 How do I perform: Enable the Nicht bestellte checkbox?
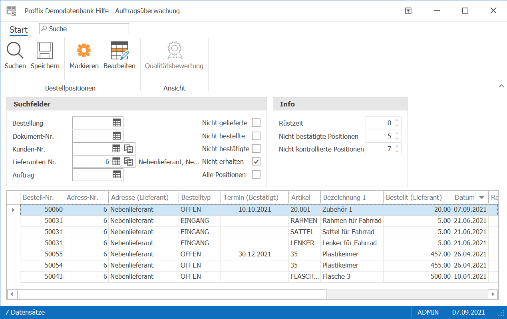[256, 136]
